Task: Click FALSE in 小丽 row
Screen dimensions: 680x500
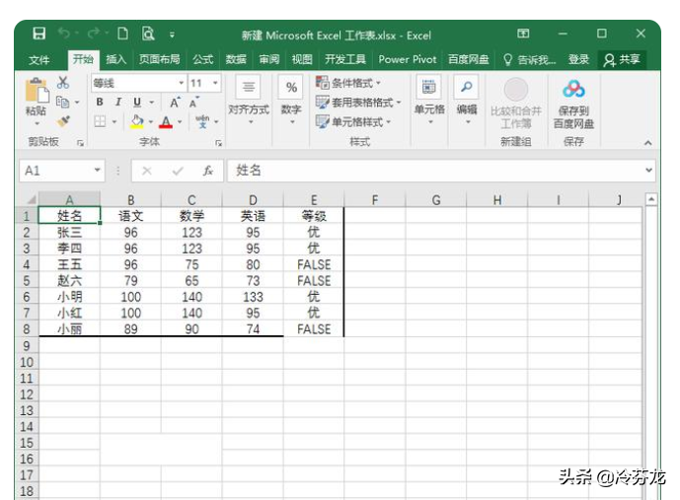Action: [314, 329]
